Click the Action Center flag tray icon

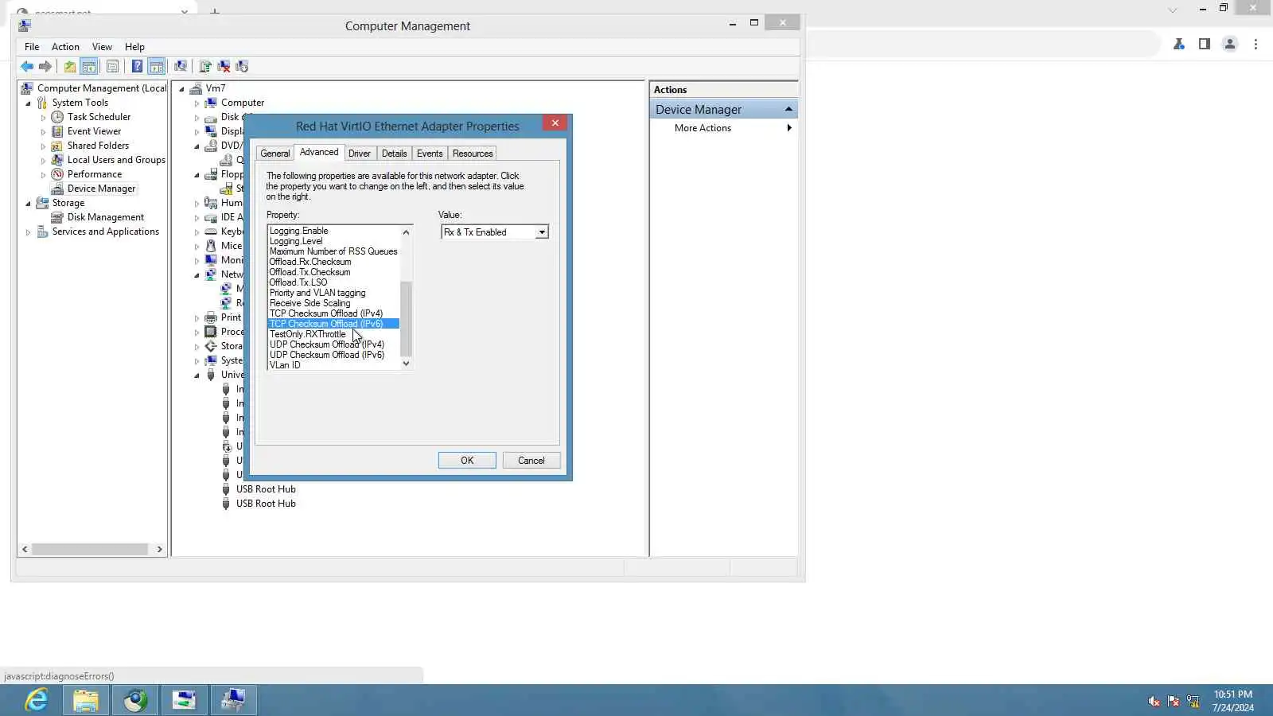pyautogui.click(x=1174, y=701)
